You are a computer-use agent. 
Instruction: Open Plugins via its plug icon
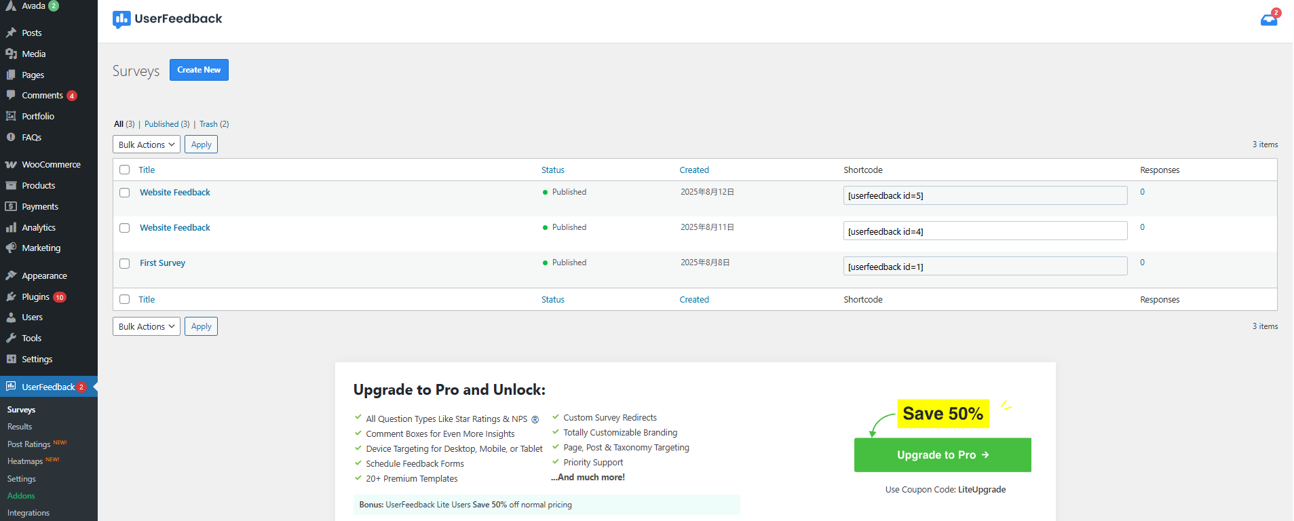point(11,297)
